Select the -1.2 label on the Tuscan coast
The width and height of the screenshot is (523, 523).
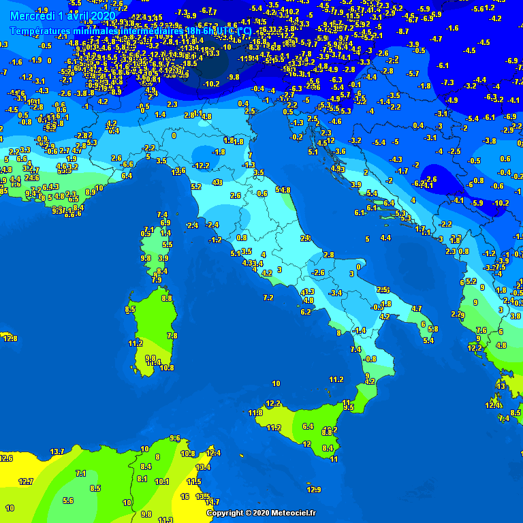216,240
